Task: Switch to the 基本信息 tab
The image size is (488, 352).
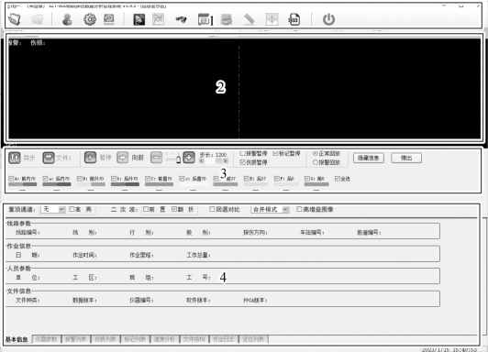Action: [x=17, y=339]
